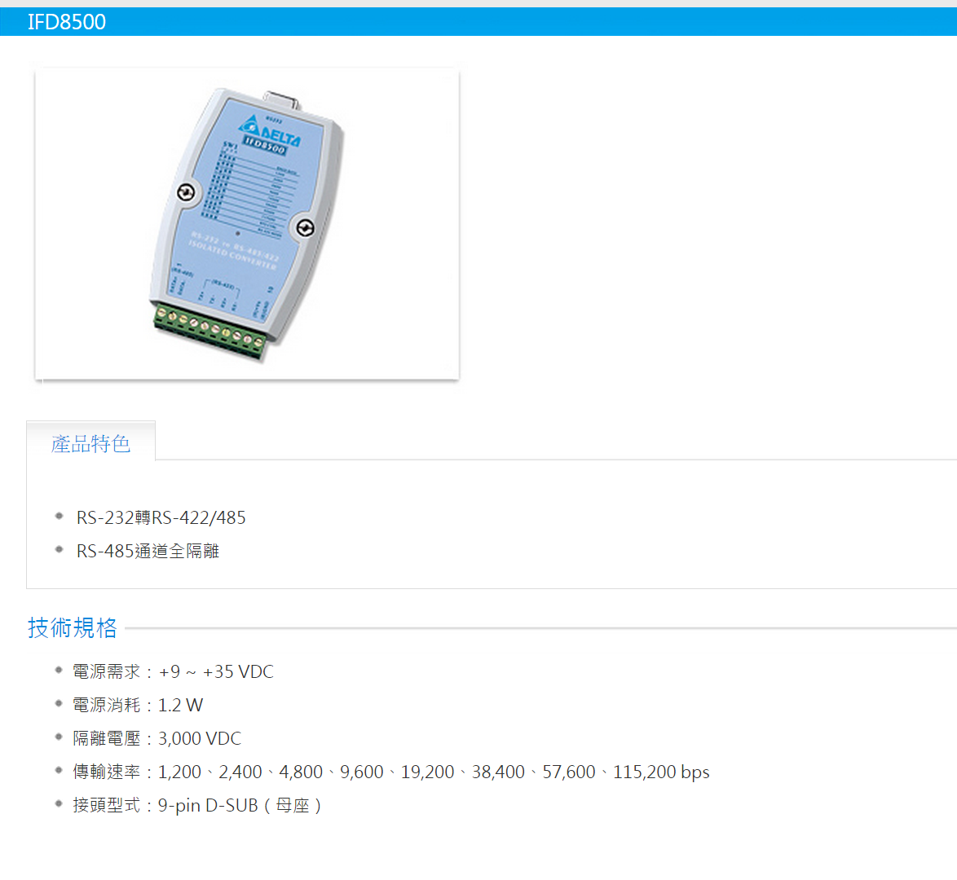This screenshot has height=880, width=957.
Task: Click the 傳輸速率 baud rate list
Action: tap(391, 772)
